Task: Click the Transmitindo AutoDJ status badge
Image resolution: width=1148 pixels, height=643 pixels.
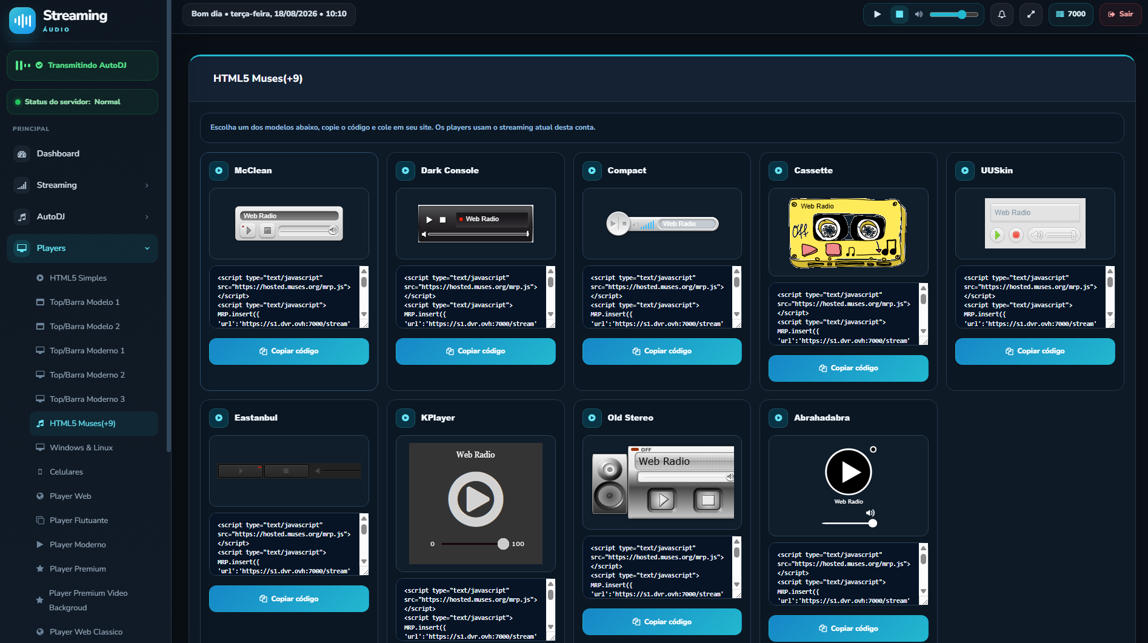Action: tap(82, 65)
